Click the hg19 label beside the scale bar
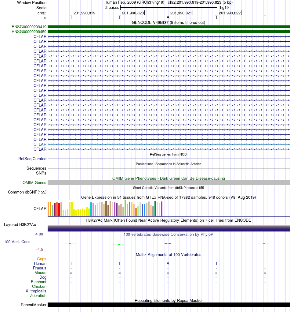 [224, 8]
